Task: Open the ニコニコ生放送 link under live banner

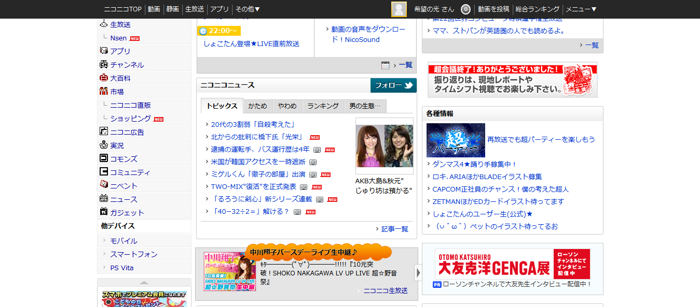Action: pyautogui.click(x=386, y=290)
